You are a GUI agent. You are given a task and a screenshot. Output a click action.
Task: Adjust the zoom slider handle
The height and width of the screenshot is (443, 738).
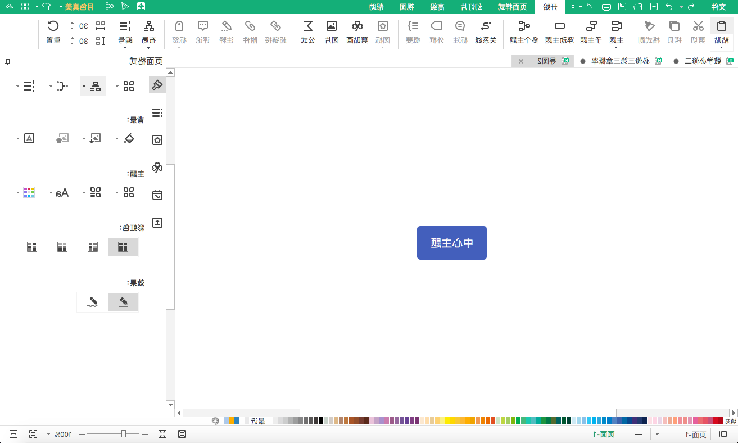tap(124, 434)
